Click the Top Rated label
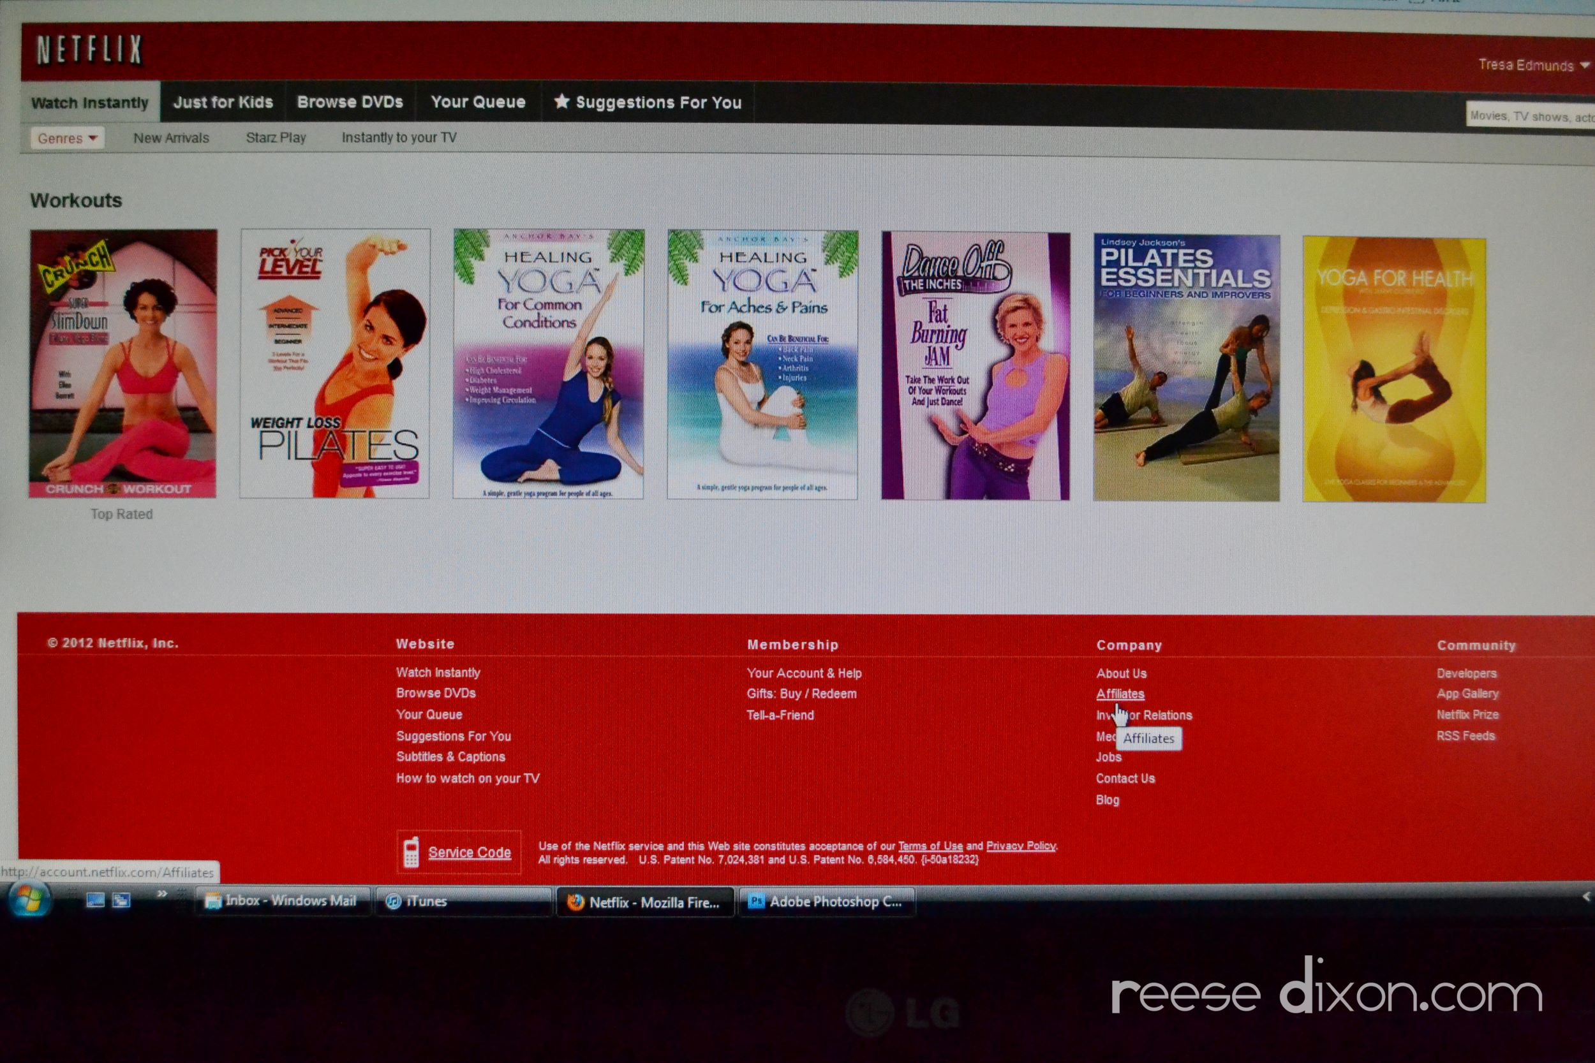This screenshot has width=1595, height=1063. [x=122, y=515]
